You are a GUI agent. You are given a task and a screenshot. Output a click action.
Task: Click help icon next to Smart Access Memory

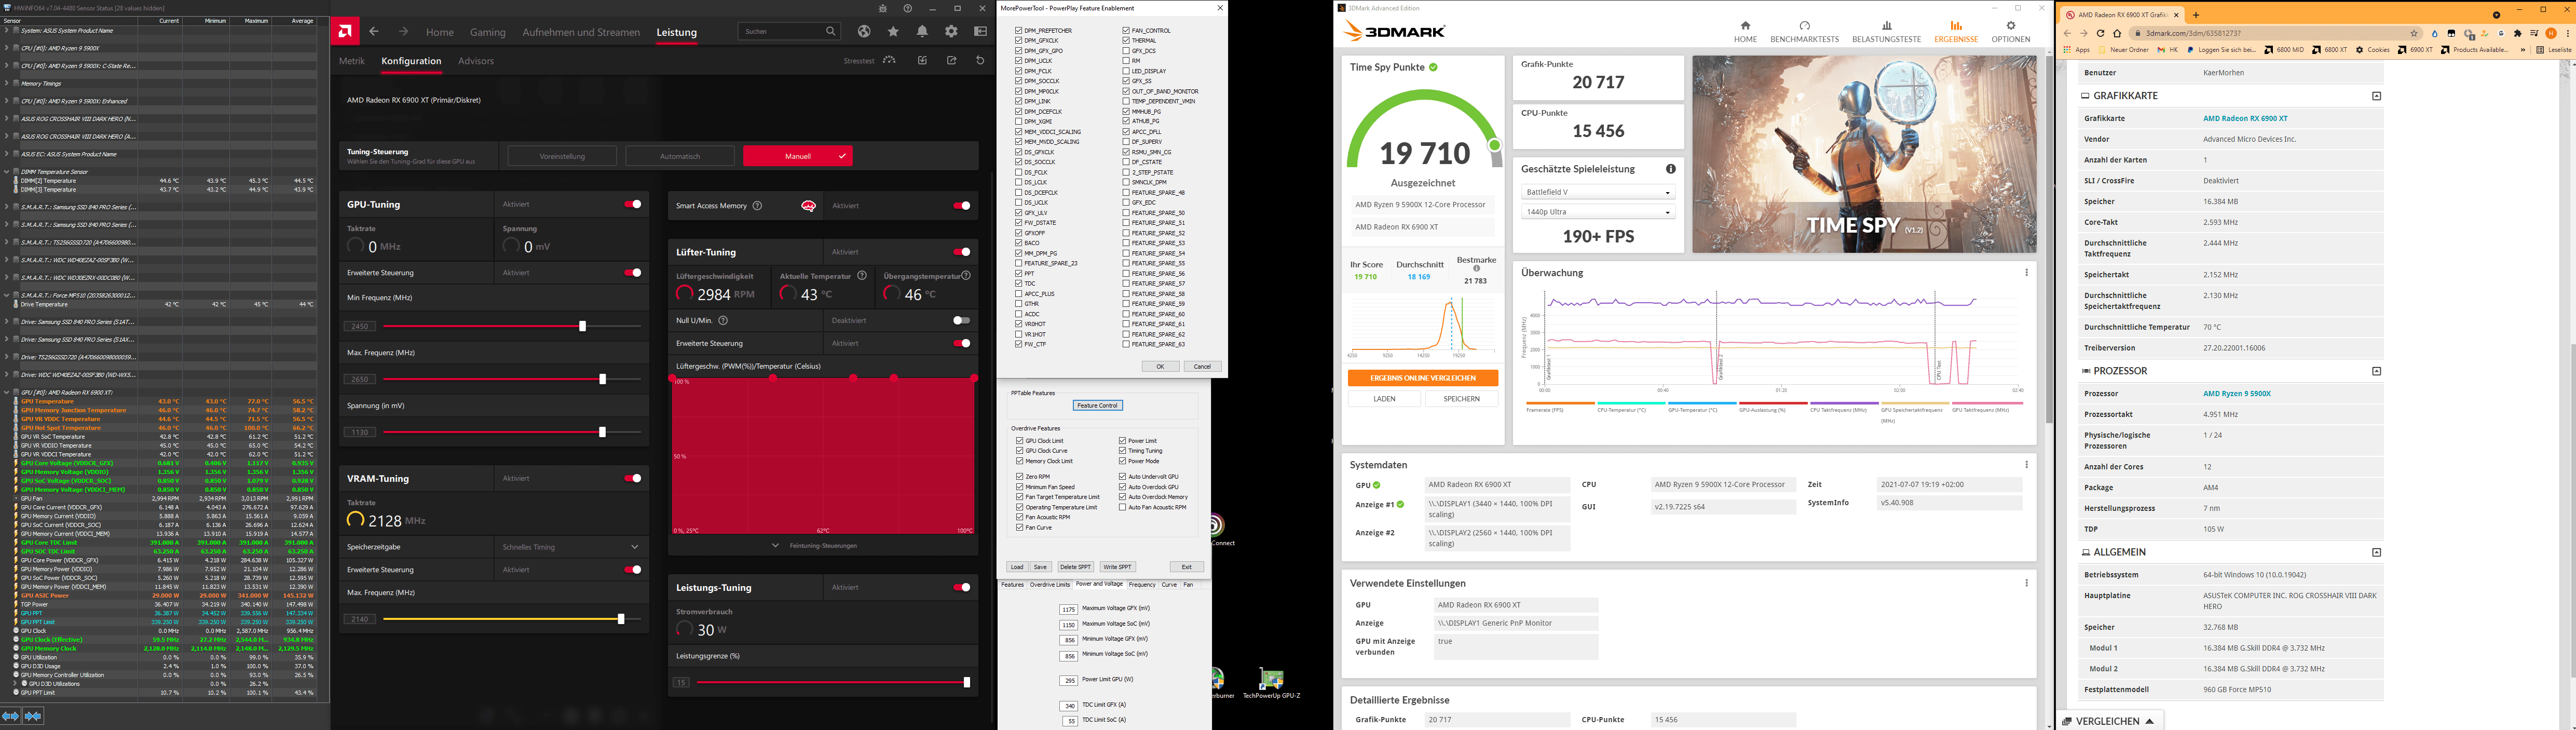(x=757, y=206)
